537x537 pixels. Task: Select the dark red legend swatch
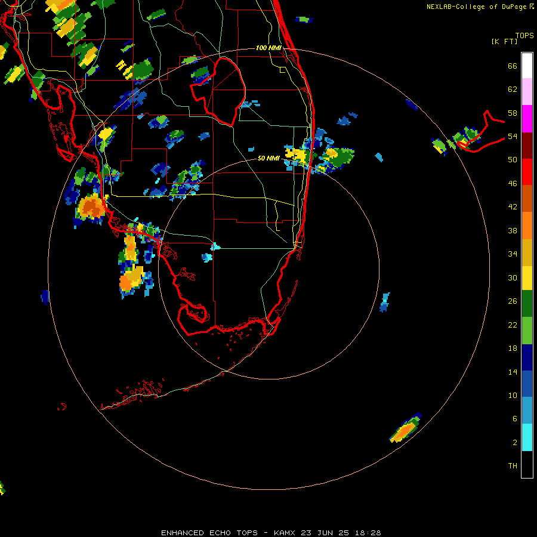click(527, 146)
